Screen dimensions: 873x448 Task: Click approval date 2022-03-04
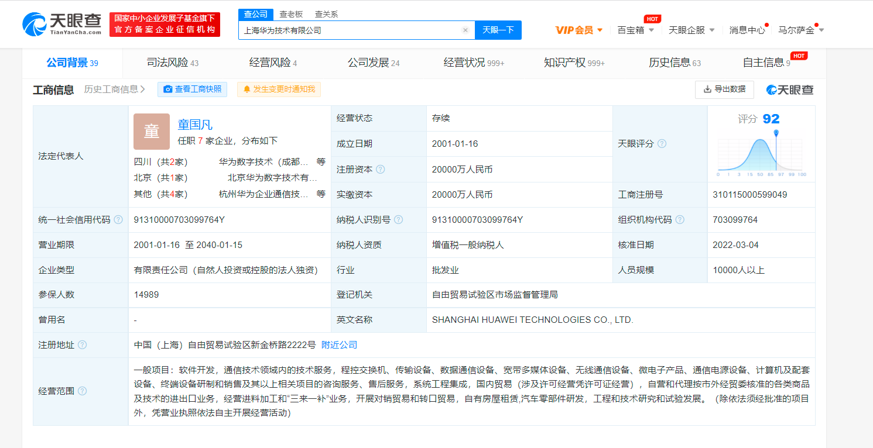click(735, 244)
